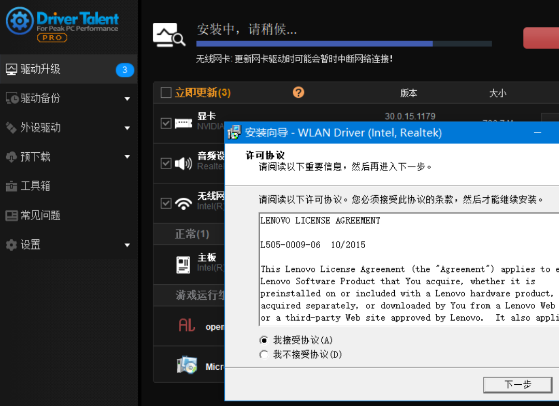Viewport: 559px width, 406px height.
Task: Click the L505-0009-06 10/2015 line
Action: click(312, 245)
